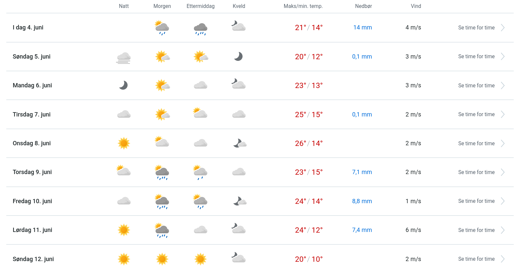Expand the chevron for Onsdag 8. juni
520x273 pixels.
pos(502,143)
